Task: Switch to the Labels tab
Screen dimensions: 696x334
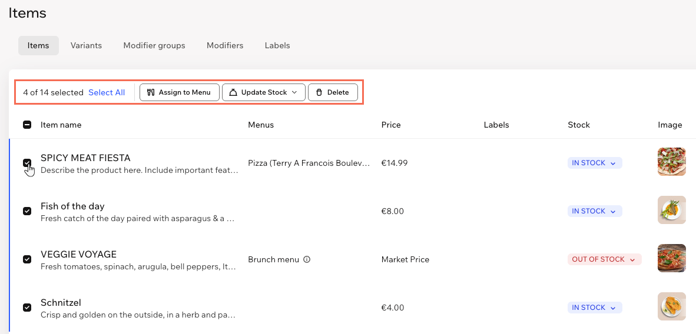Action: coord(277,46)
